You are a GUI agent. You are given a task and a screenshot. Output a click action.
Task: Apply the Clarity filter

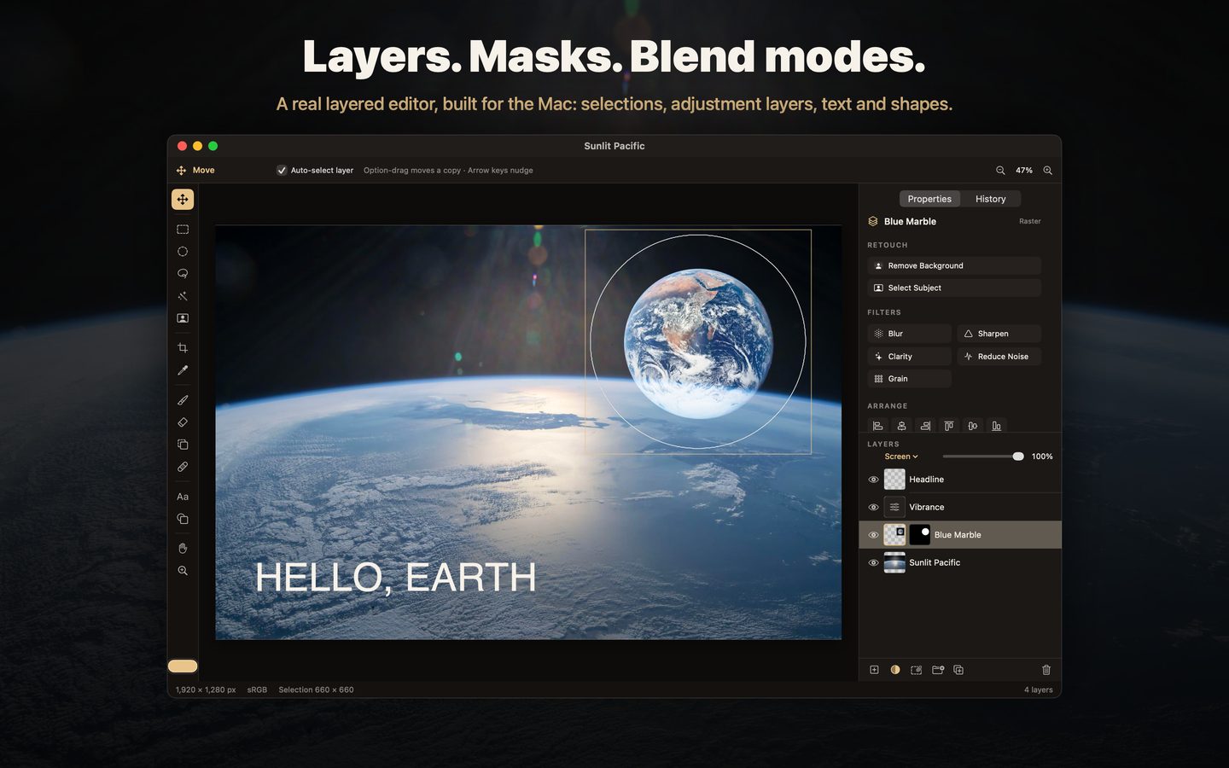[909, 357]
